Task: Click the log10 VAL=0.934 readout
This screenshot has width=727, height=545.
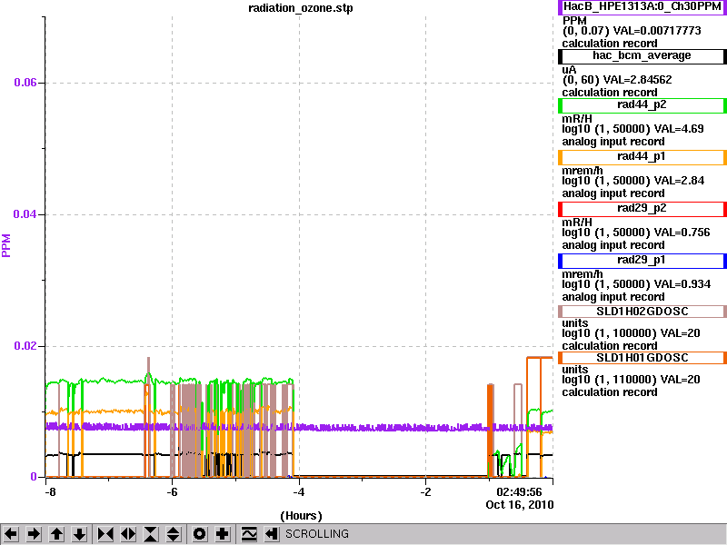Action: tap(636, 284)
